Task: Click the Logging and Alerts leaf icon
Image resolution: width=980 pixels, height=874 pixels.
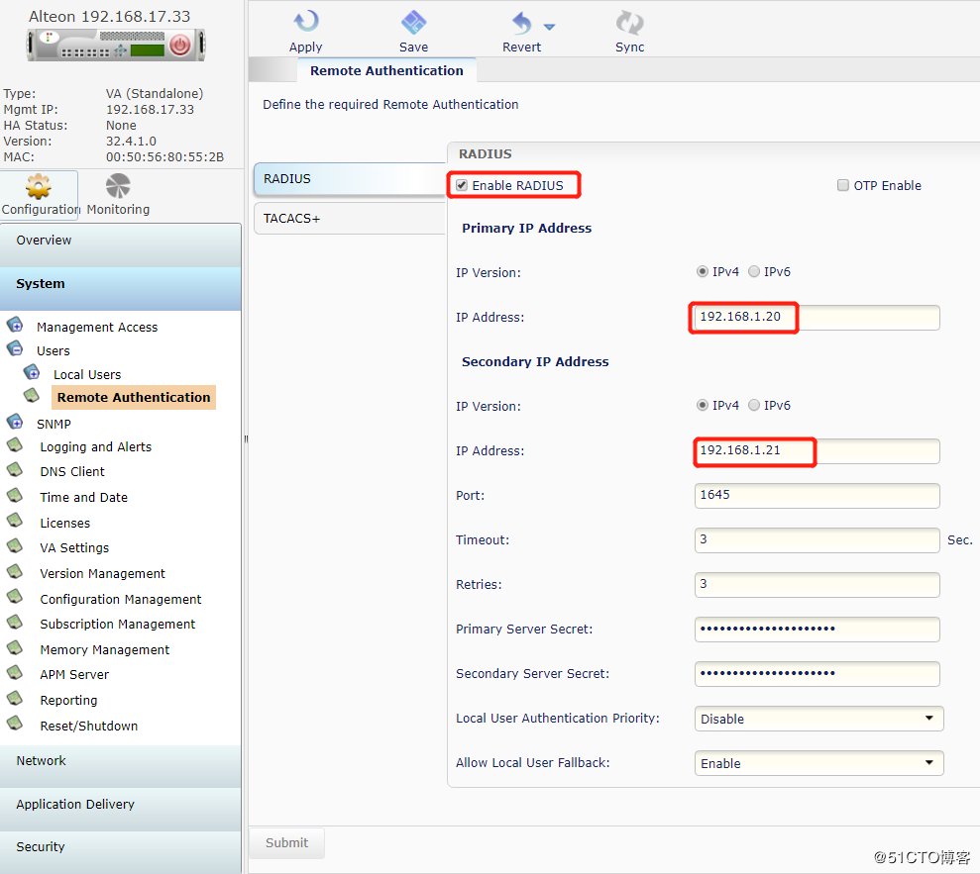Action: click(15, 445)
